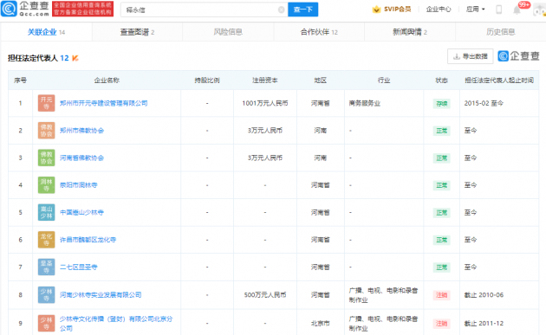
Task: Click 郑州市佛教协会 logo icon
Action: tap(46, 131)
